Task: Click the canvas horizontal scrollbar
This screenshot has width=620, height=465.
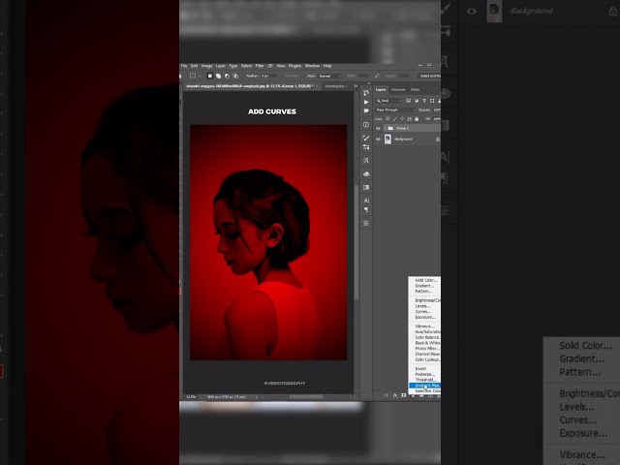Action: click(x=306, y=397)
